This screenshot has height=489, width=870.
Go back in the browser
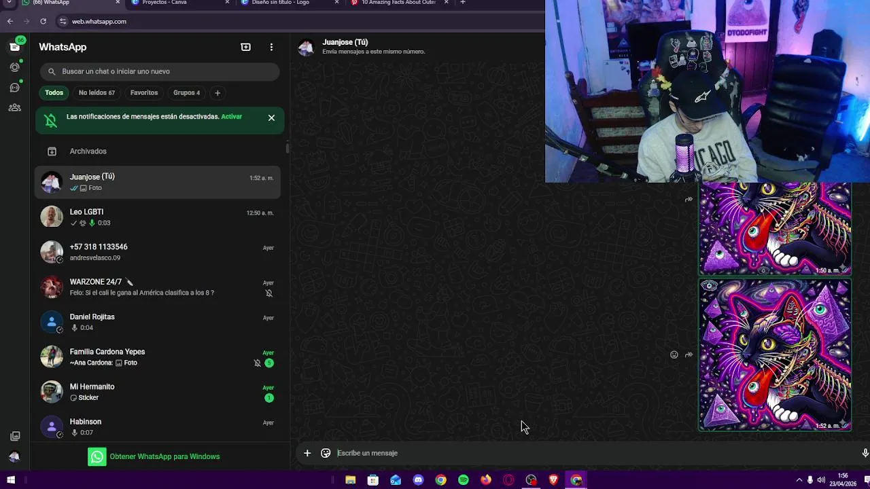click(10, 21)
